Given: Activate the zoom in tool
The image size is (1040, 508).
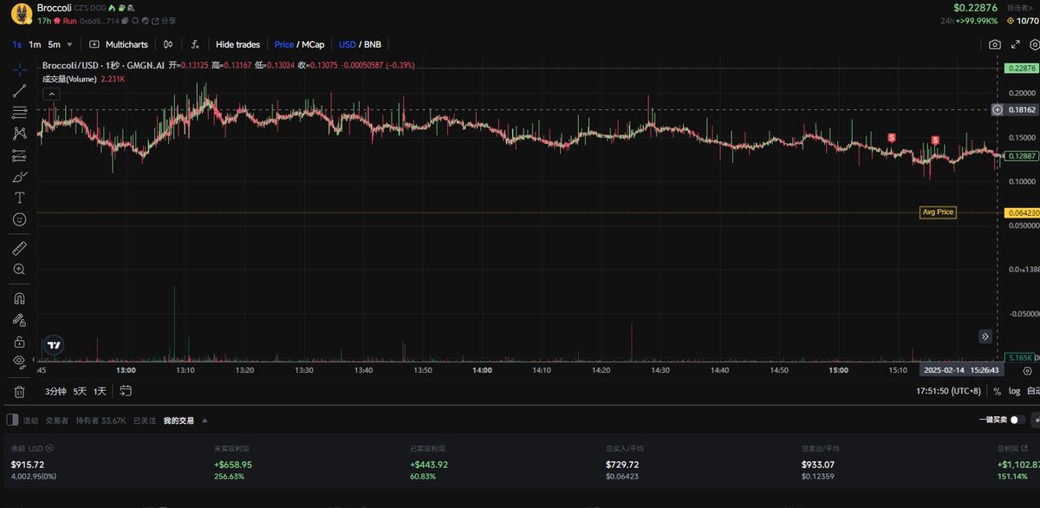Looking at the screenshot, I should [19, 270].
